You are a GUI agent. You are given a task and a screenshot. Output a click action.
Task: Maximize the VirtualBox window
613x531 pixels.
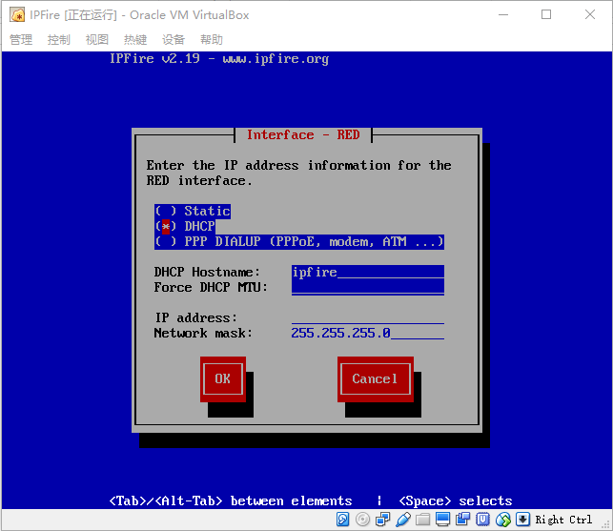coord(546,15)
